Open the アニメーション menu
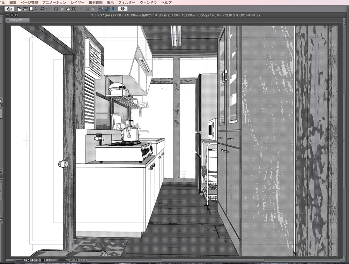Viewport: 349px width, 264px height. (x=54, y=2)
